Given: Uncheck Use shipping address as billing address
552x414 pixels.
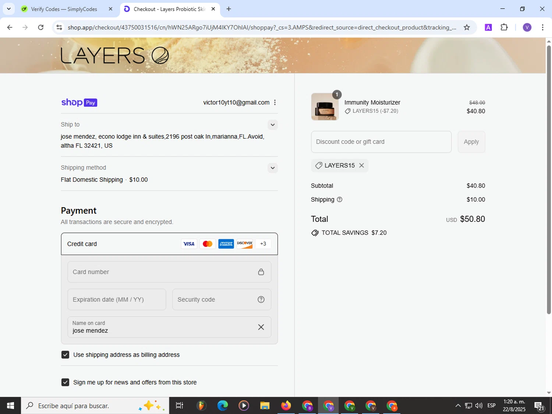Looking at the screenshot, I should click(65, 355).
